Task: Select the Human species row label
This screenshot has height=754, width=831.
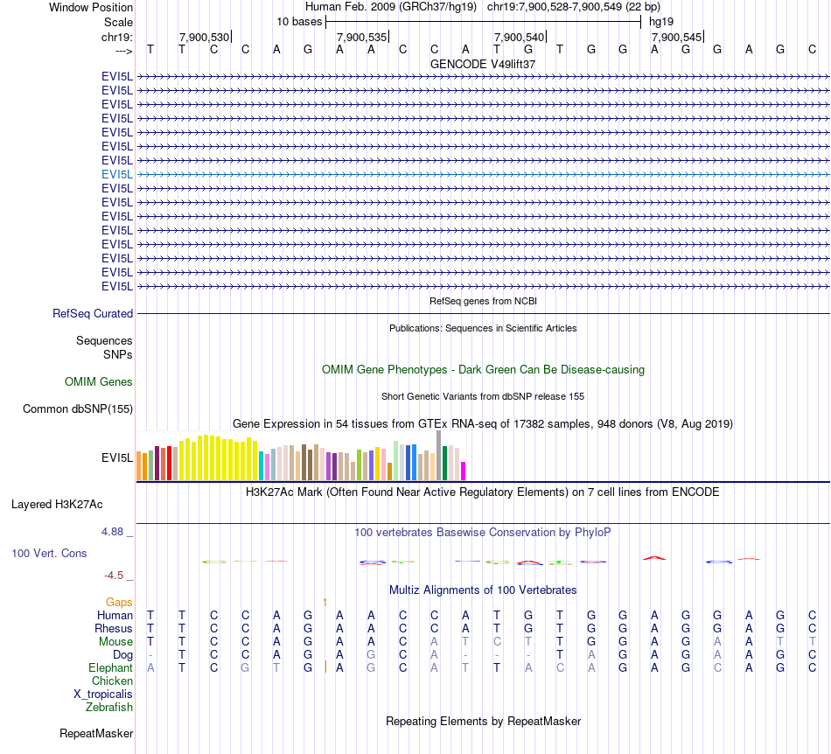Action: pos(115,615)
